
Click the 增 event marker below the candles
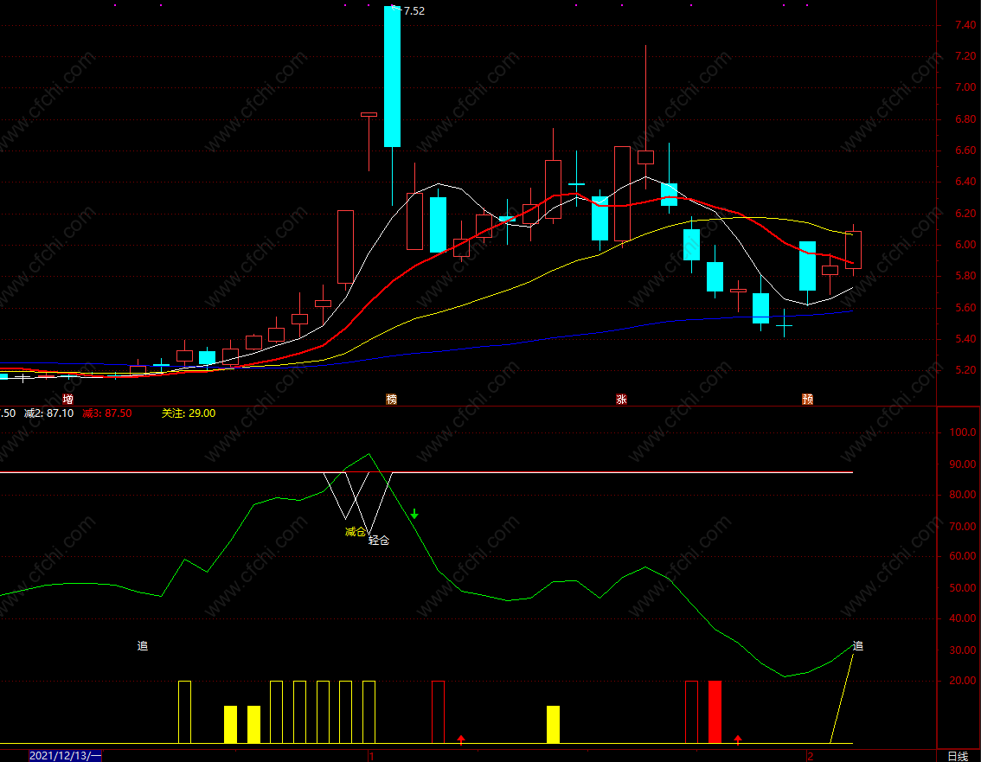(x=67, y=399)
